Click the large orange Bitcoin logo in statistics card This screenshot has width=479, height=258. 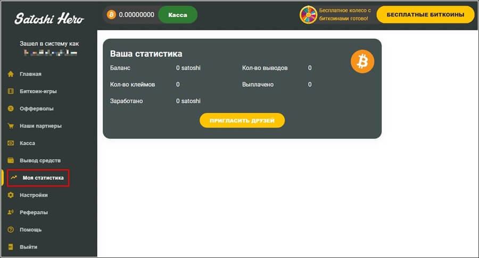click(x=362, y=61)
